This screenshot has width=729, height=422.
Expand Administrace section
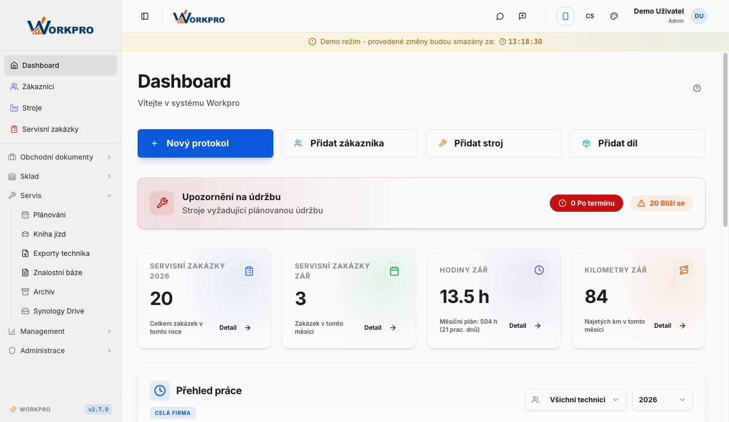pyautogui.click(x=60, y=351)
